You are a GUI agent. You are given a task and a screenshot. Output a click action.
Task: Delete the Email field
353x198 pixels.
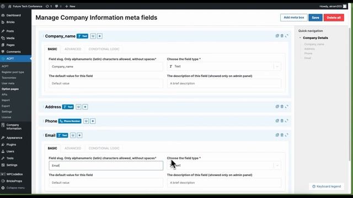click(x=282, y=135)
